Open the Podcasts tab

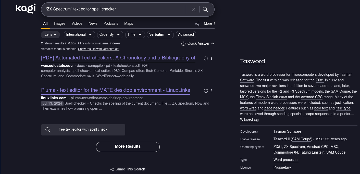pos(111,23)
